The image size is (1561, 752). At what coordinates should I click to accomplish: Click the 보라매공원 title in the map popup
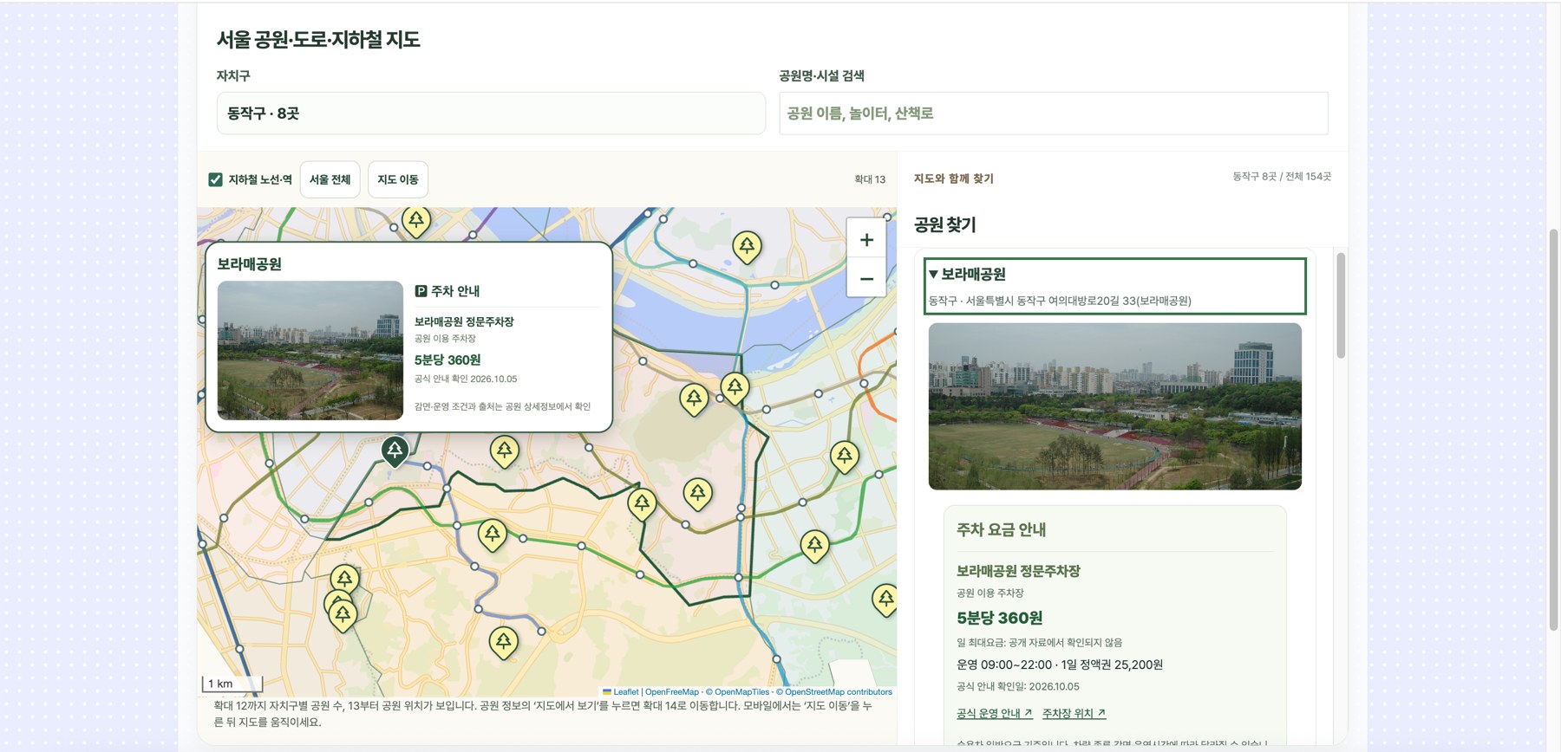point(250,264)
